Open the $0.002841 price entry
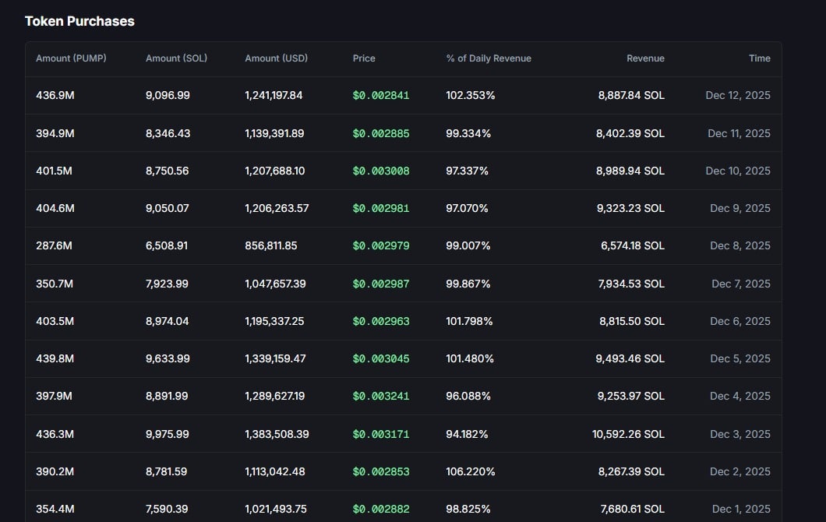The height and width of the screenshot is (522, 826). 381,95
